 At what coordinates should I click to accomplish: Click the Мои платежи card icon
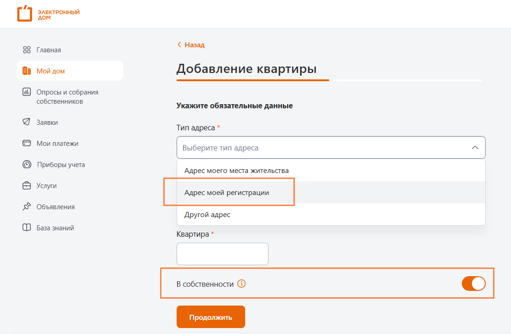[x=27, y=144]
